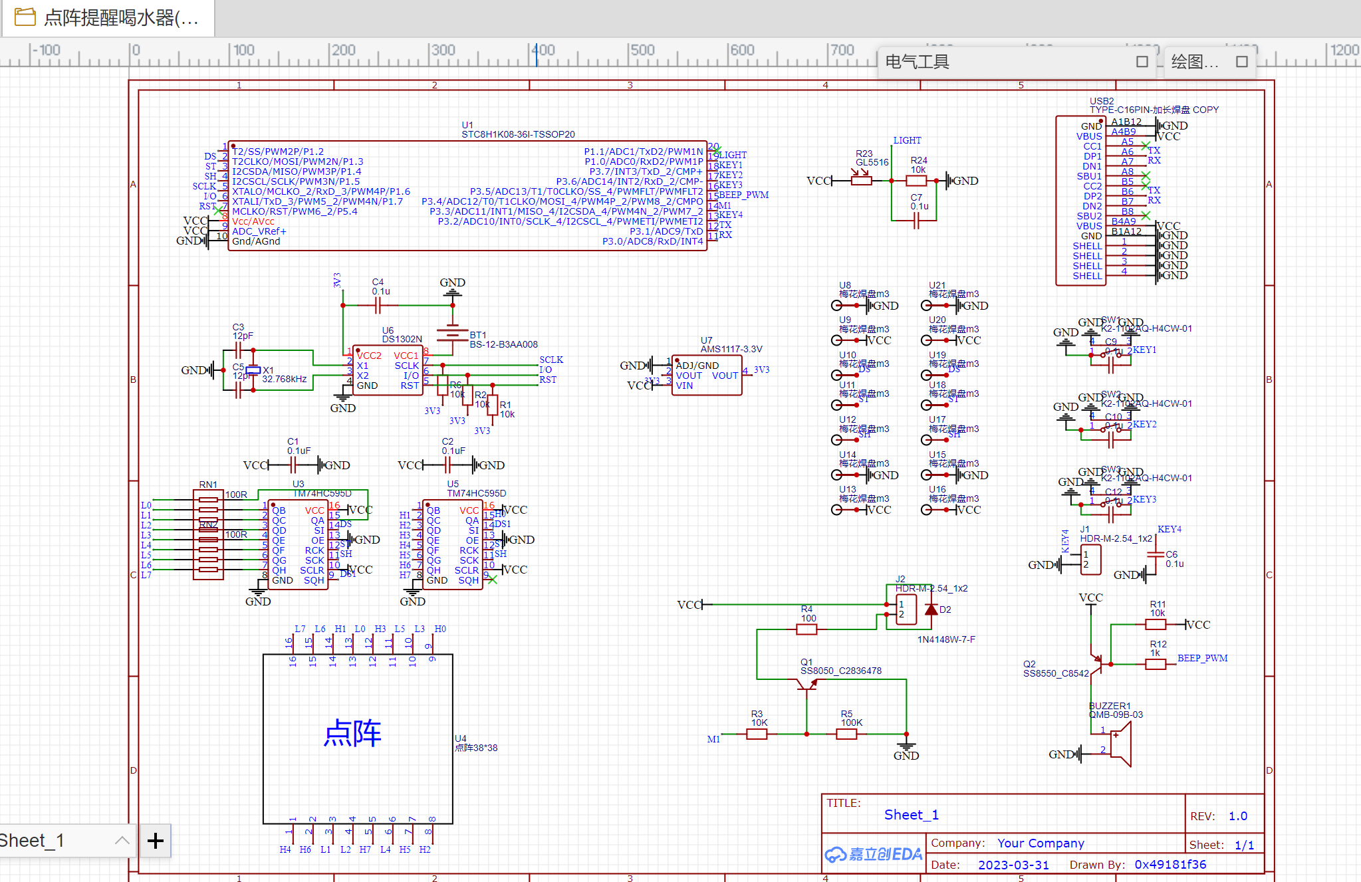Viewport: 1361px width, 882px height.
Task: Select the 3V3 net label at U7 output
Action: [x=761, y=370]
